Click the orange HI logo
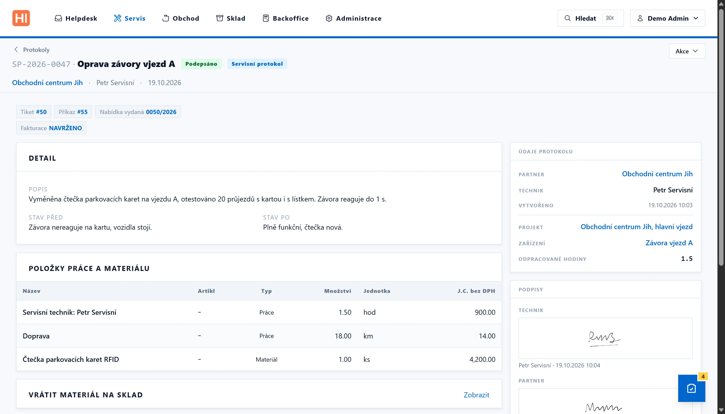725x414 pixels. [x=21, y=18]
